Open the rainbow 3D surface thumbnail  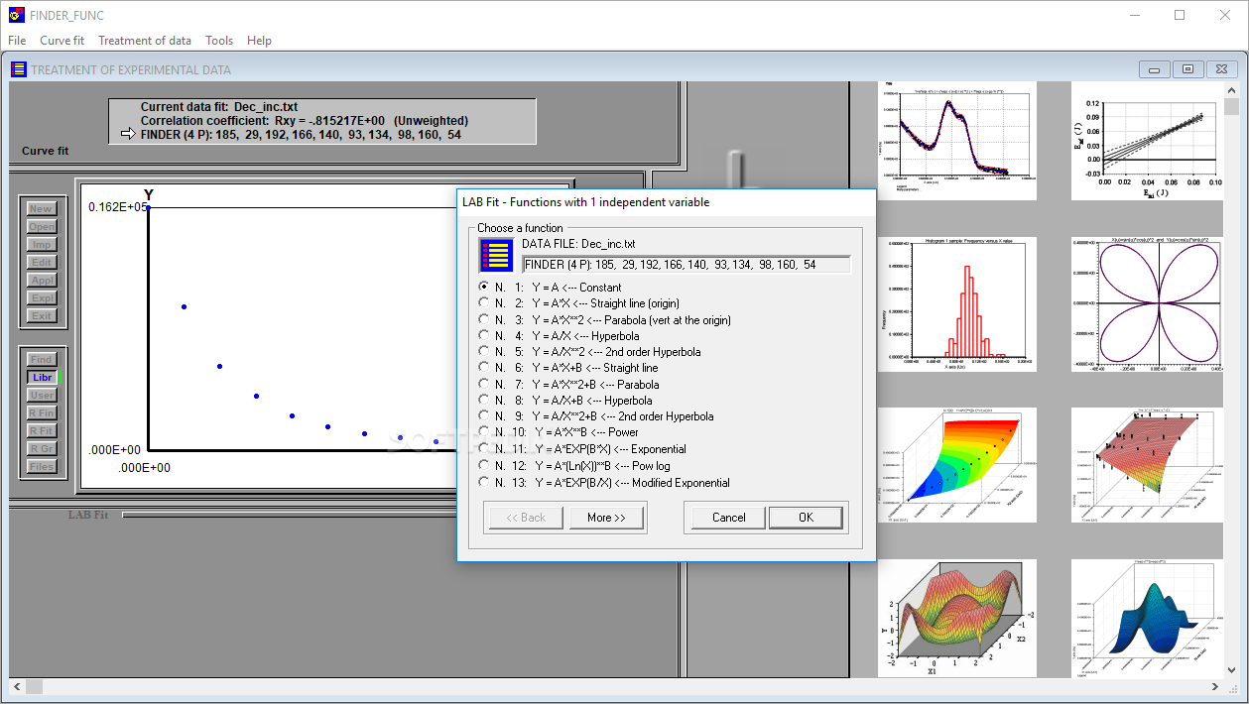pos(957,465)
